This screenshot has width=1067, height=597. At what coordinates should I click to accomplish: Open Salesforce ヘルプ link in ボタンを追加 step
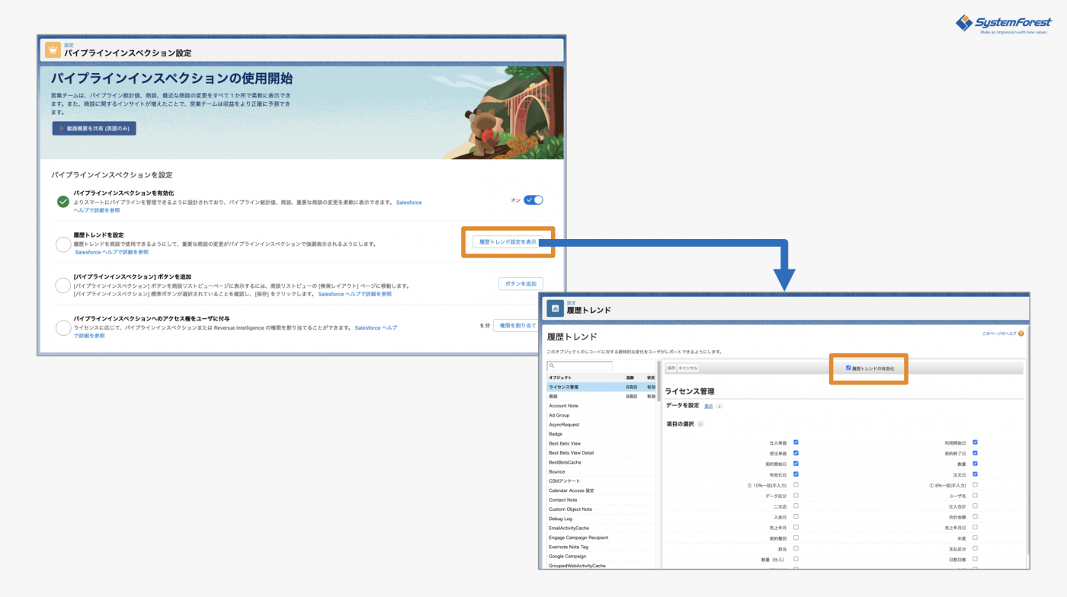click(354, 294)
